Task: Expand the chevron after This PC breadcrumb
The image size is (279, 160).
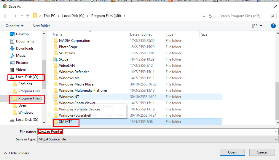Action: click(59, 16)
